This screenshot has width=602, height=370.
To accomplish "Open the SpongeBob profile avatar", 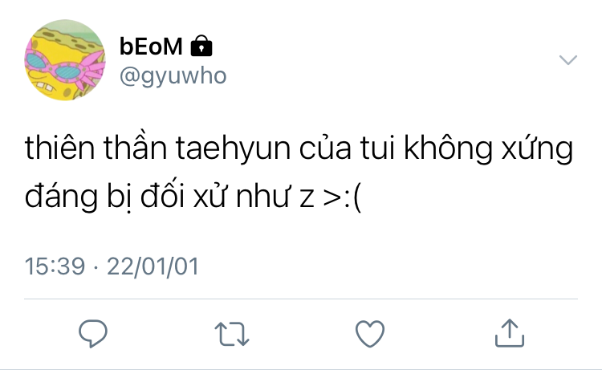I will tap(65, 60).
